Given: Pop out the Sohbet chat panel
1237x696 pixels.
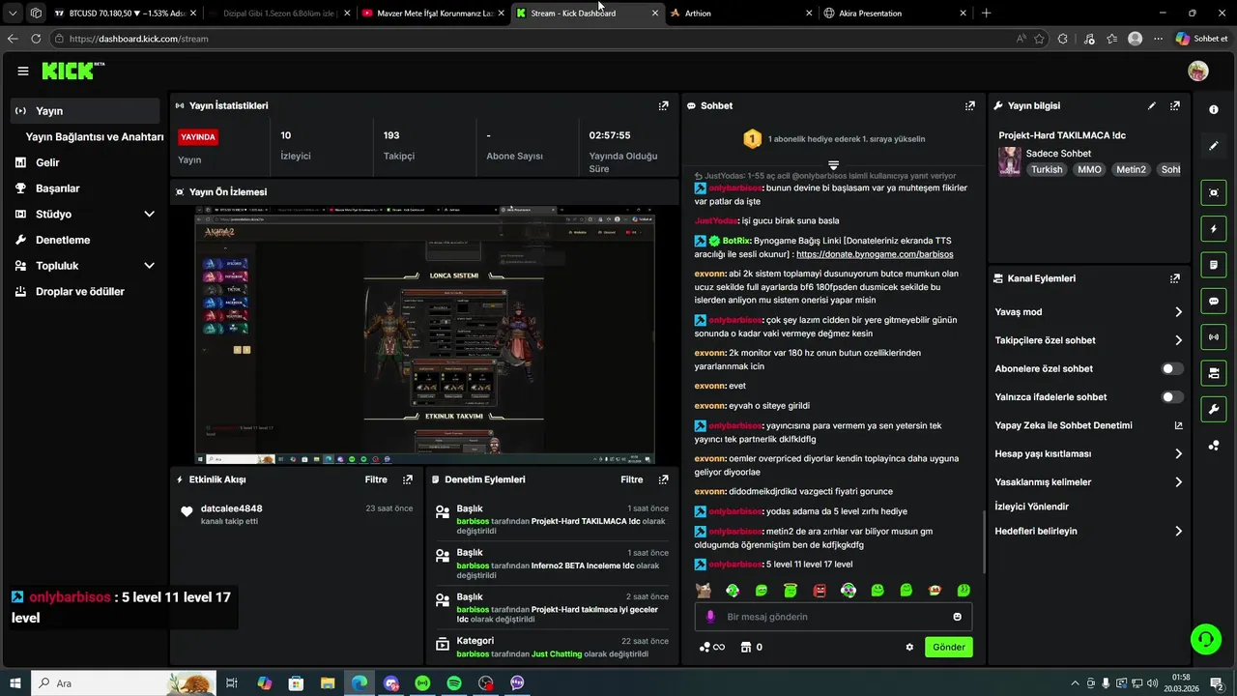Looking at the screenshot, I should pyautogui.click(x=970, y=105).
